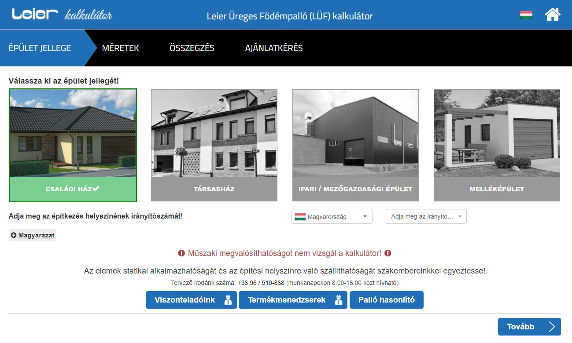This screenshot has height=343, width=572.
Task: Click the checkmark on Családi ház
Action: tap(96, 189)
